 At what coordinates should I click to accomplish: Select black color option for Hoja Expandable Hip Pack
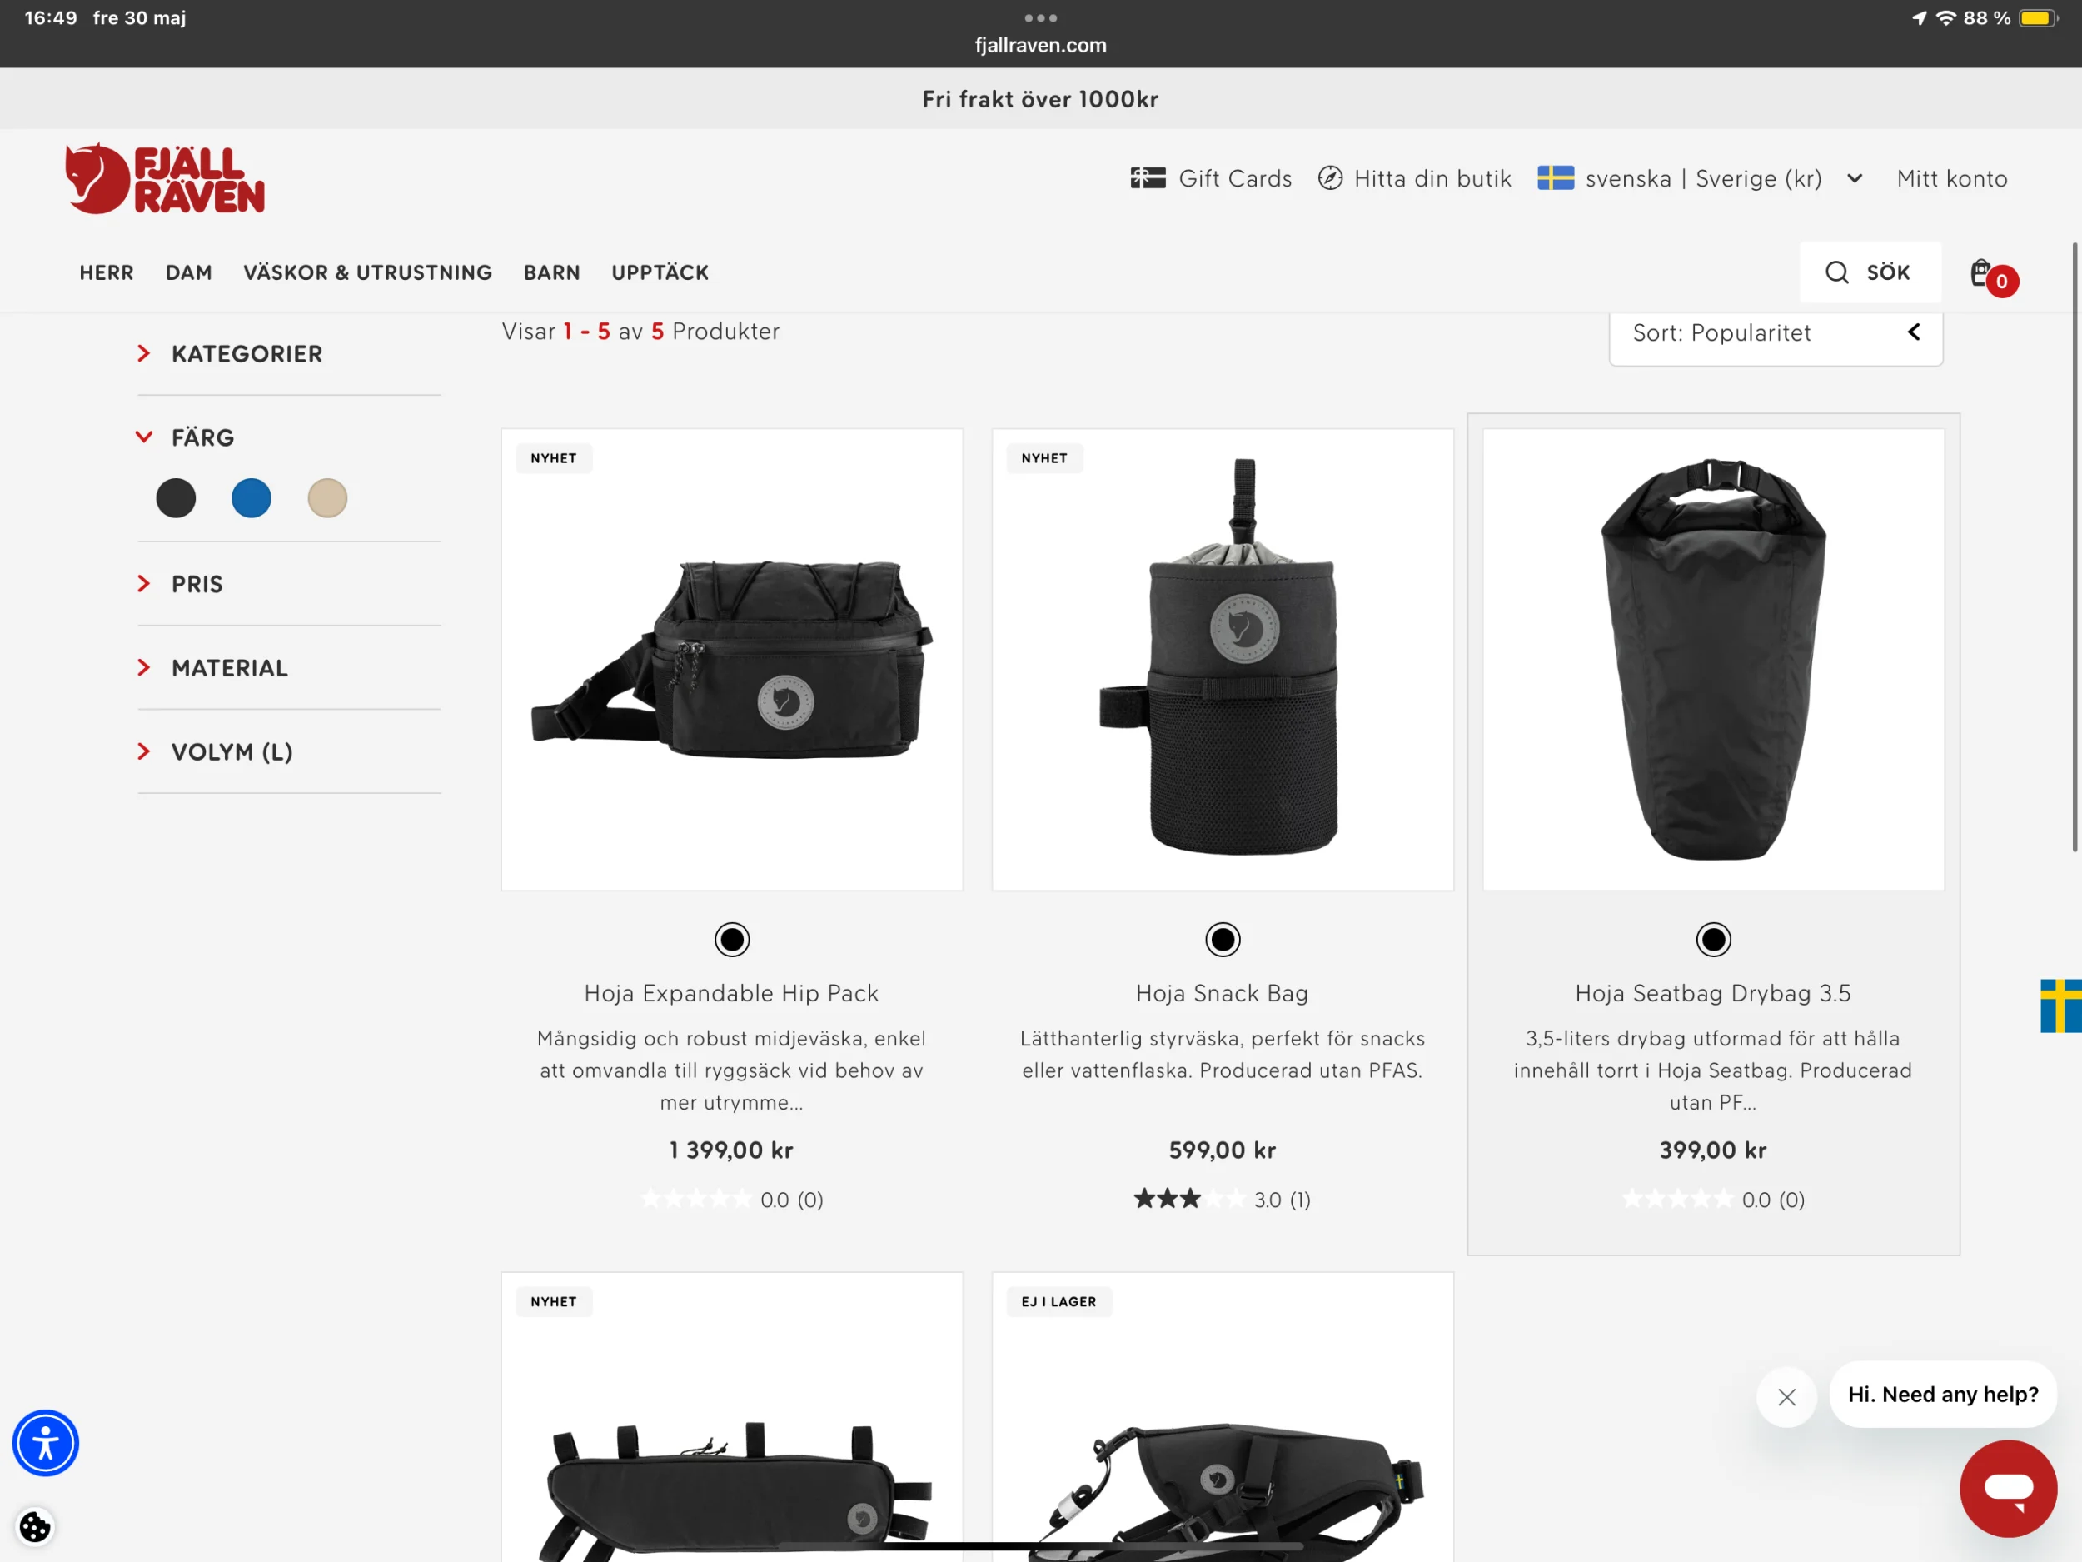click(x=731, y=939)
